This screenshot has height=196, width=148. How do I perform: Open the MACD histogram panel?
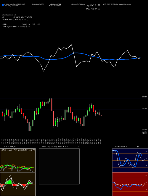click(18, 184)
